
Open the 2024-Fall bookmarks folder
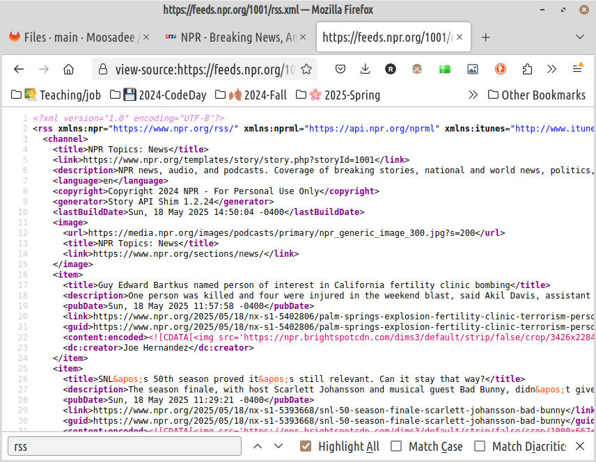251,95
